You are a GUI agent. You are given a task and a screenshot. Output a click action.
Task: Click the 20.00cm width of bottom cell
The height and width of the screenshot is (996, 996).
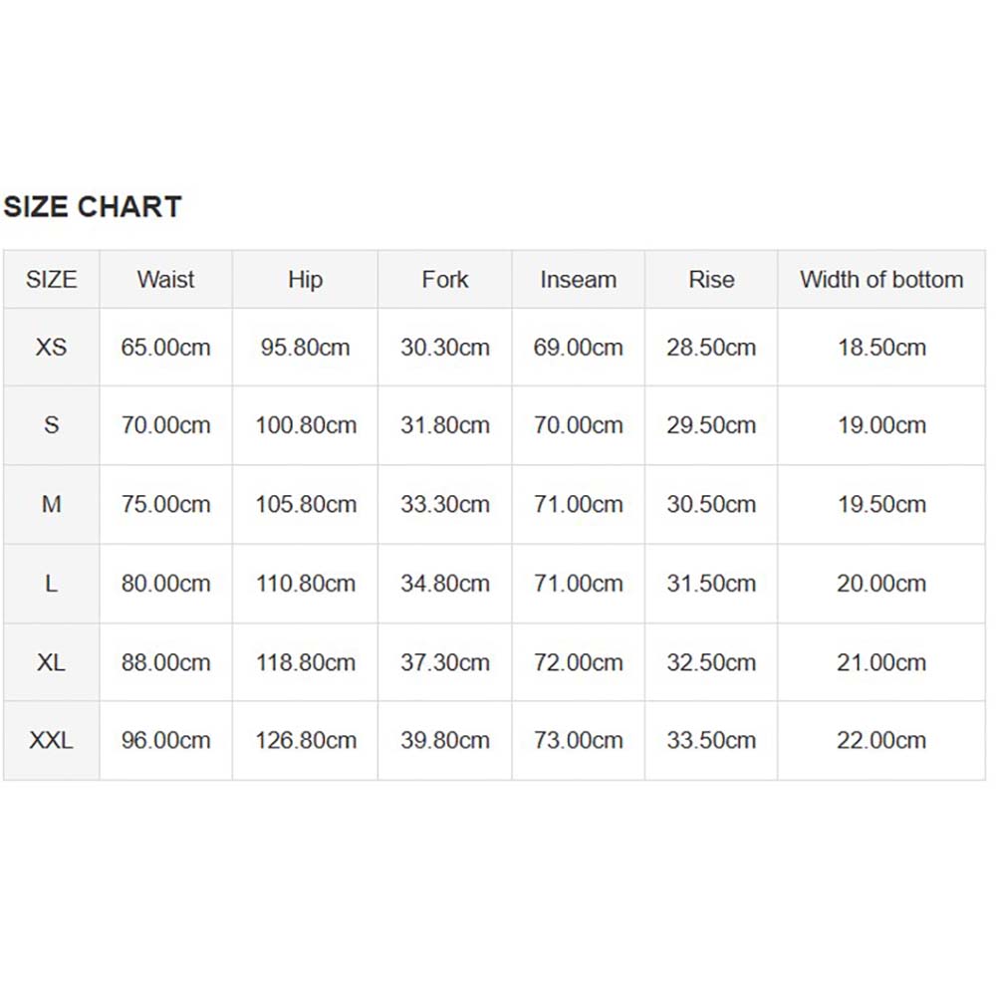tap(881, 583)
